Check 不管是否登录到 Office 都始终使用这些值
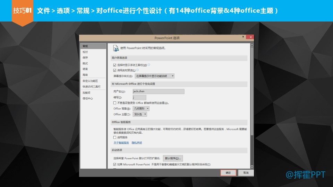This screenshot has width=333, height=187. point(115,103)
